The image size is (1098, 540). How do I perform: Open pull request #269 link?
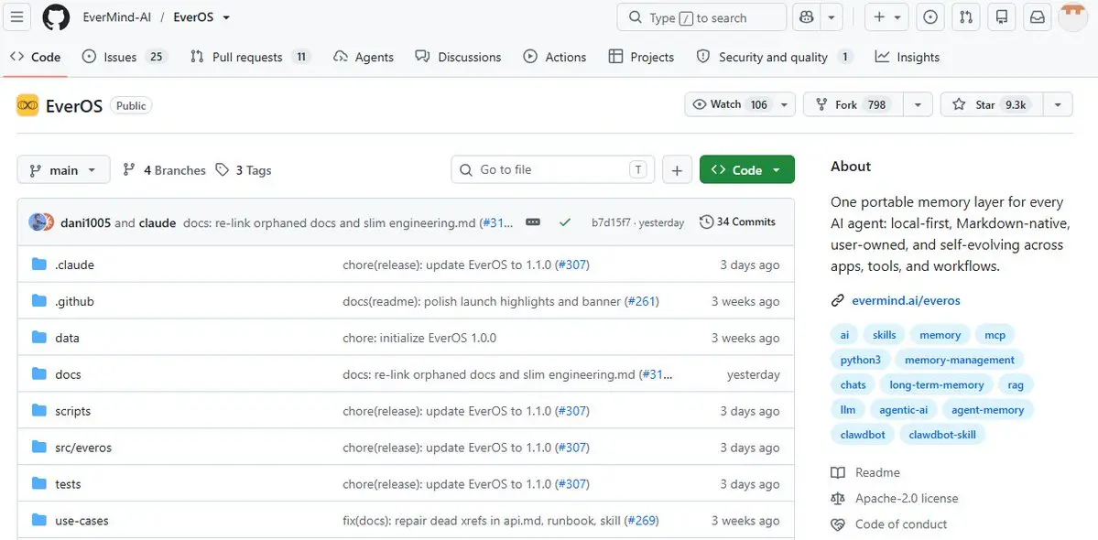coord(640,521)
